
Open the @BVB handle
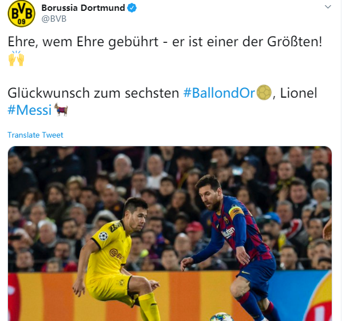click(x=54, y=19)
